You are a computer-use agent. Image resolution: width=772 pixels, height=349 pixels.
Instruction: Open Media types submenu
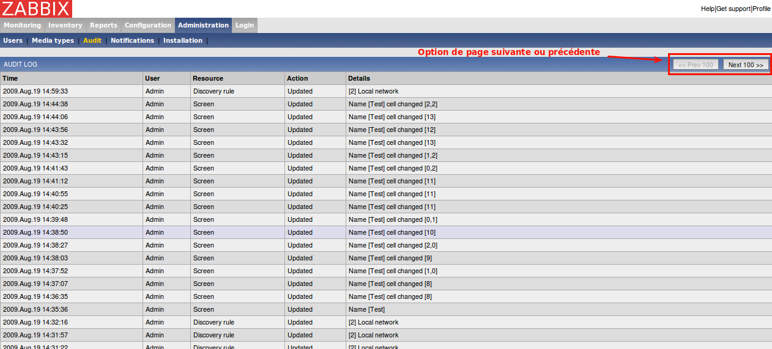pyautogui.click(x=53, y=40)
